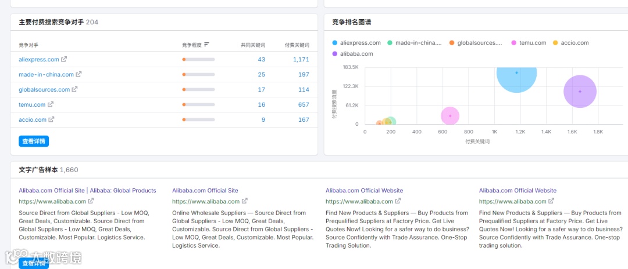Sort by 竞争程度 sort icon
628x269 pixels.
(206, 45)
